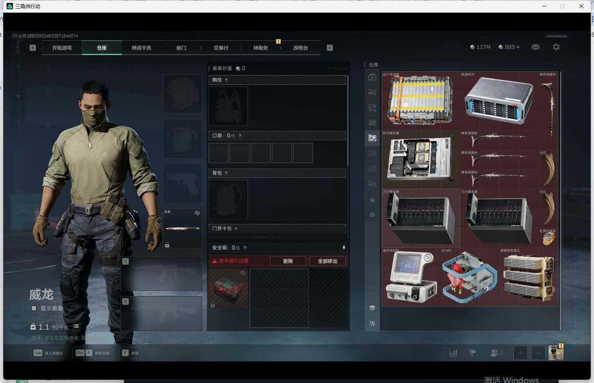Click the stack layers icon in sidebar
Viewport: 594px width, 383px height.
372,308
